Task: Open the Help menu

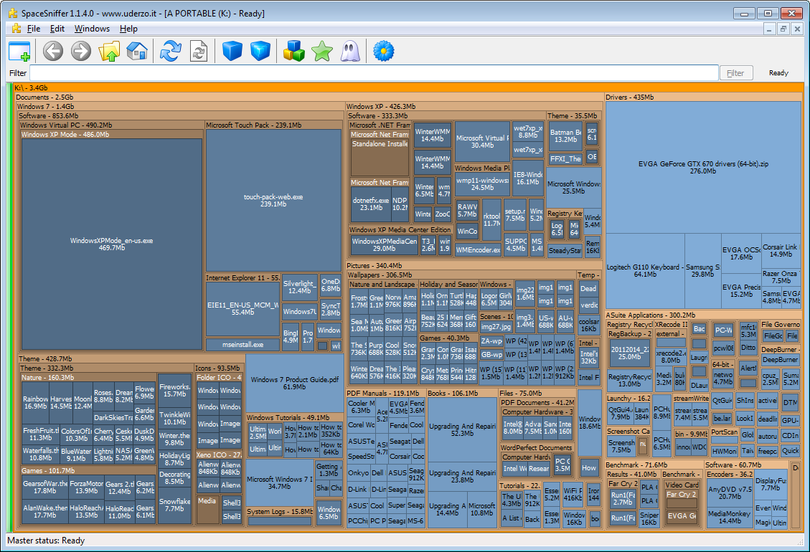Action: click(128, 29)
